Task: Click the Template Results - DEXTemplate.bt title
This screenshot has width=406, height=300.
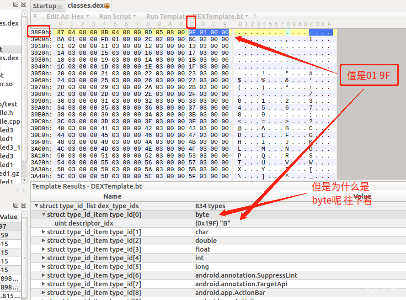Action: point(87,186)
